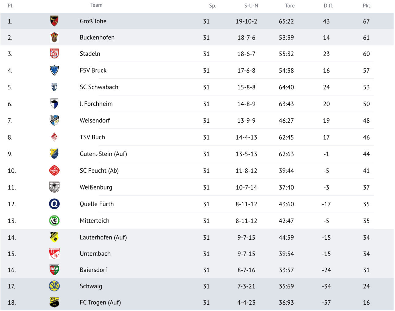Screen dimensions: 395x311
Task: Click the S-U-N column header
Action: (251, 6)
